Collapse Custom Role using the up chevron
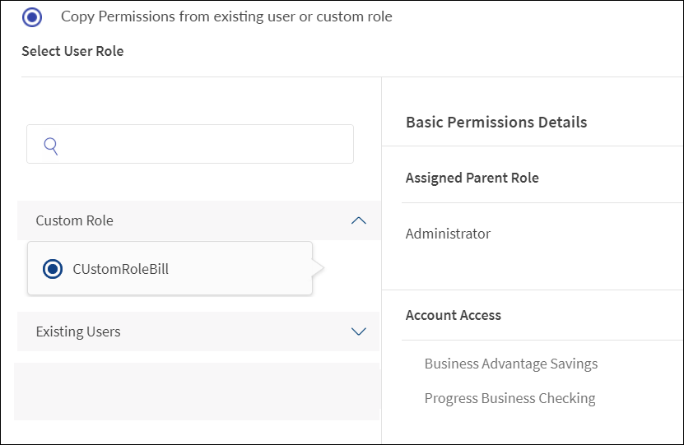 pos(358,220)
